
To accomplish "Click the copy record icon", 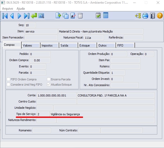I will click(x=66, y=16).
